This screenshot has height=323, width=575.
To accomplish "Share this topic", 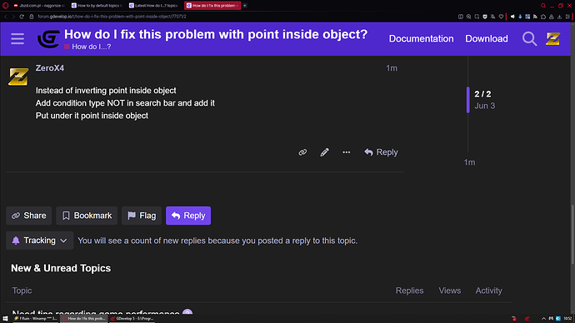I will click(x=28, y=216).
